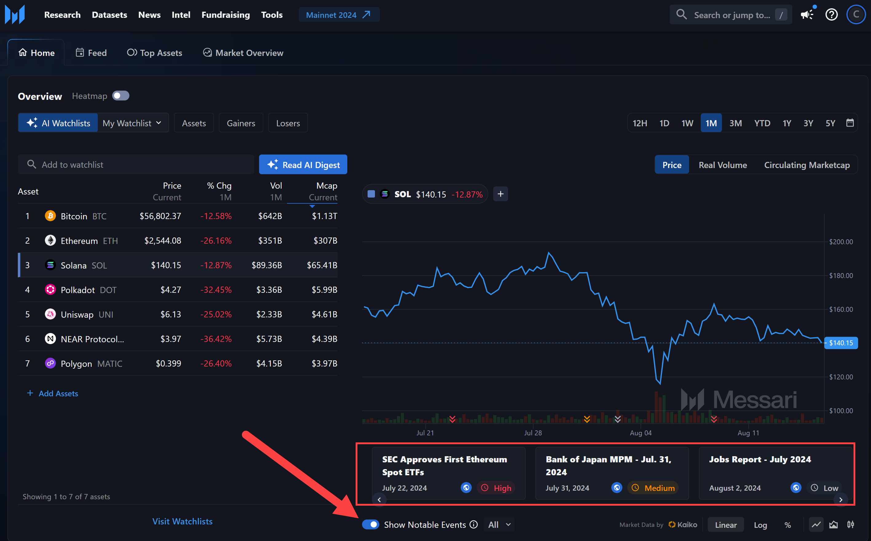
Task: Select the area chart type icon
Action: coord(834,524)
